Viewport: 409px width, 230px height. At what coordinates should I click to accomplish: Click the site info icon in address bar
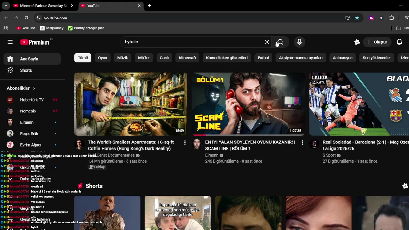pyautogui.click(x=39, y=18)
